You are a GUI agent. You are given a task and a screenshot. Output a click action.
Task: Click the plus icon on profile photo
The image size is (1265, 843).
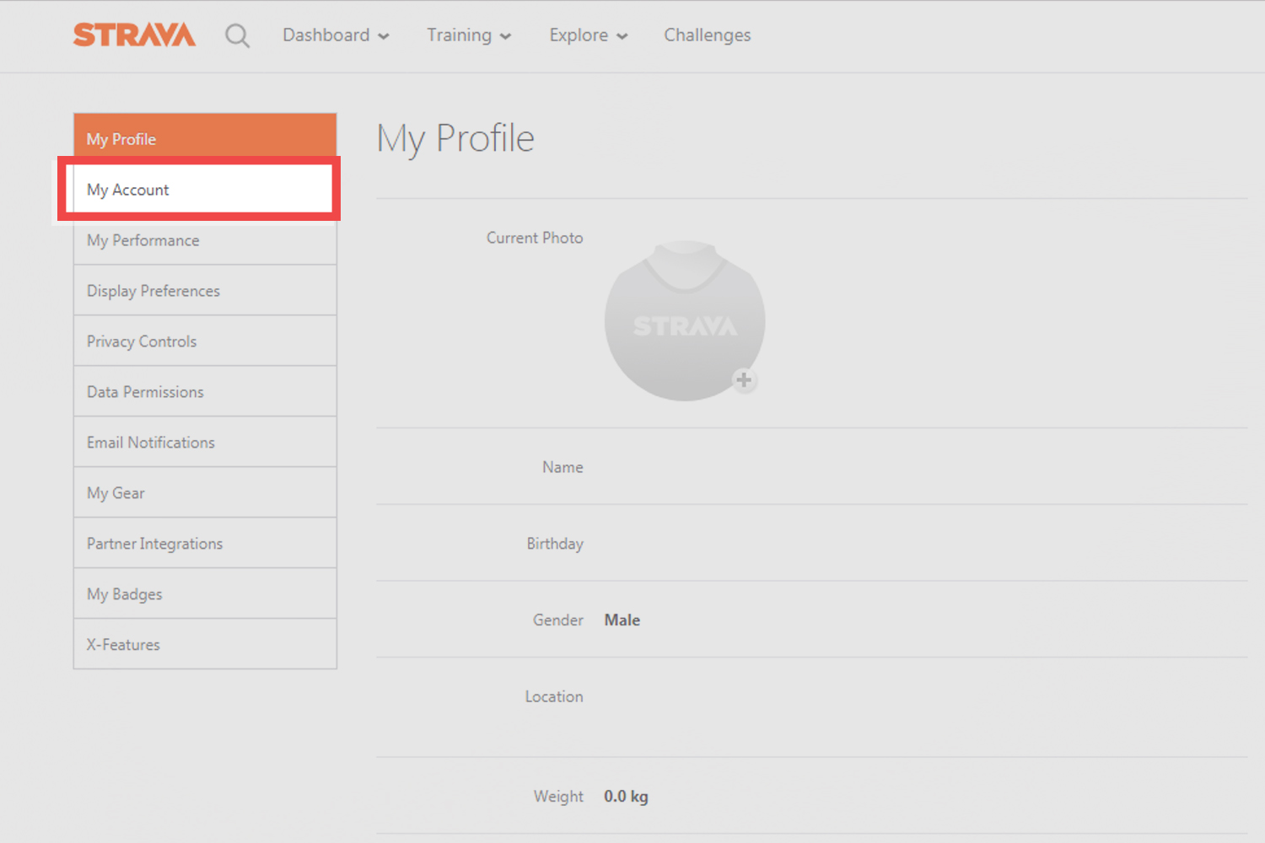pos(744,380)
